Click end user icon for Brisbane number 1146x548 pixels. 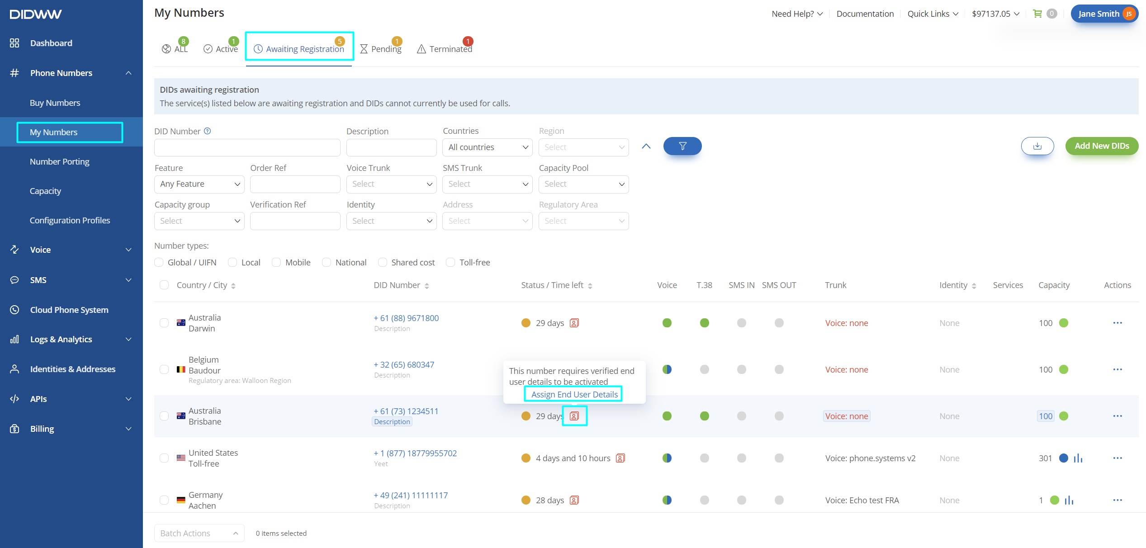[x=574, y=416]
